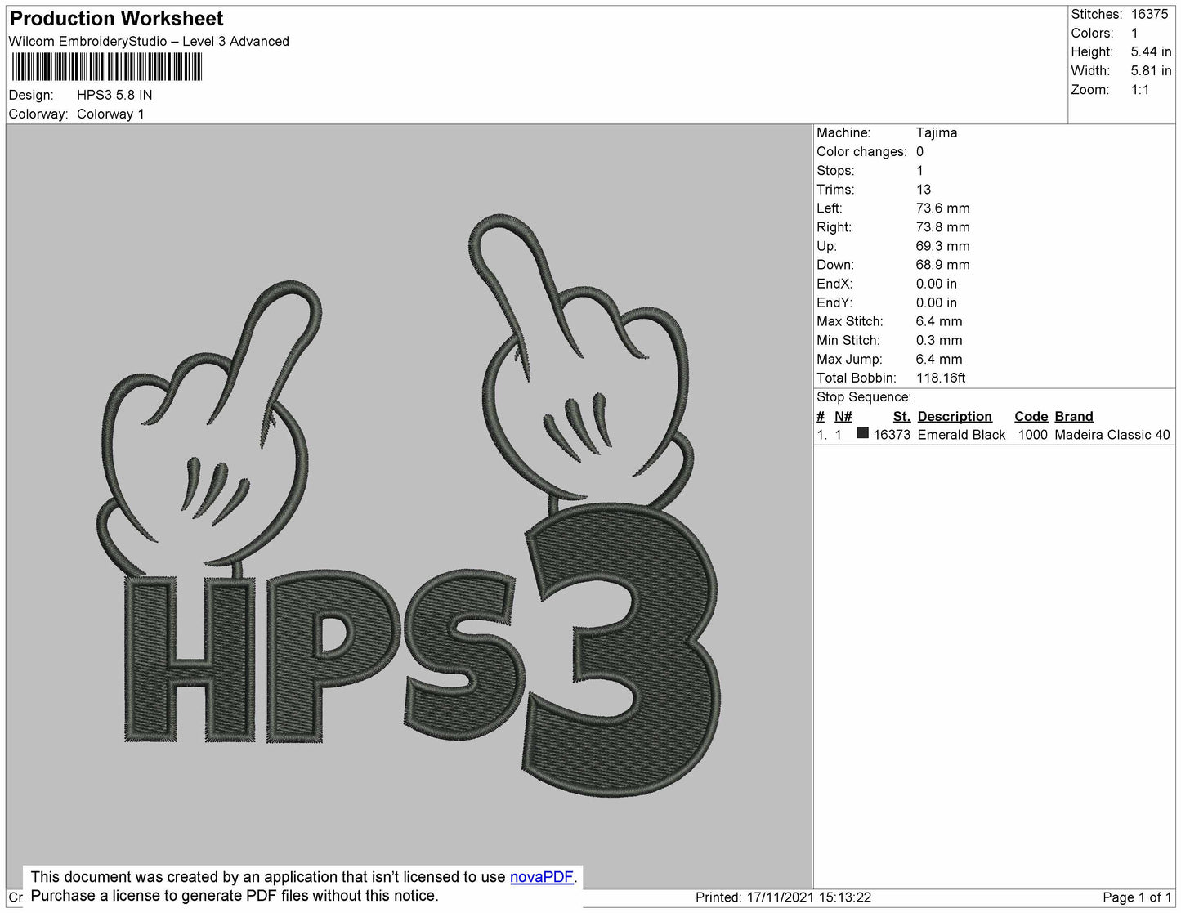Viewport: 1181px width, 913px height.
Task: Click the barcode under Wilcom EmbroideryStudio
Action: [107, 67]
